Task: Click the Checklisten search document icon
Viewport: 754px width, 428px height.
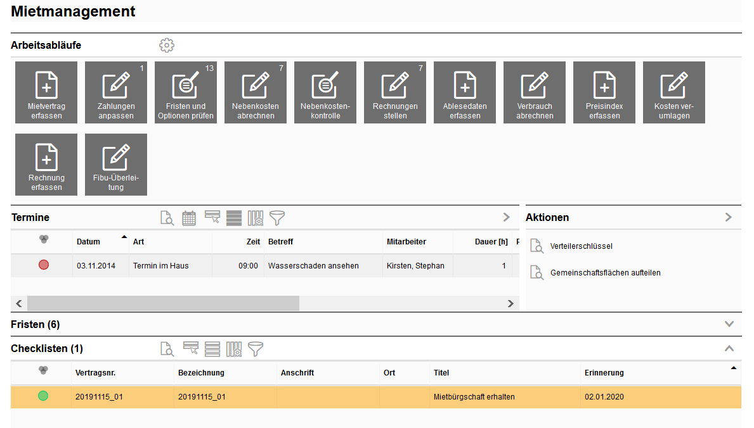Action: [x=167, y=349]
